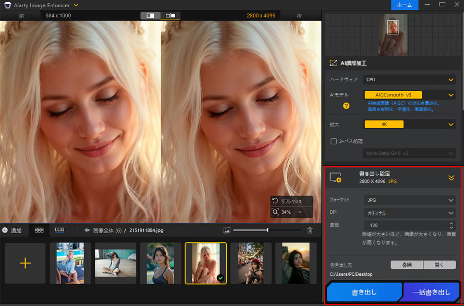This screenshot has height=306, width=464.
Task: Click the output path C:/Users/PC/Desktop
Action: (x=351, y=274)
